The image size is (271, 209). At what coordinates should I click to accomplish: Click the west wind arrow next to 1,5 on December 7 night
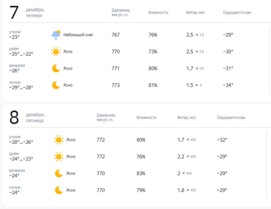[197, 85]
